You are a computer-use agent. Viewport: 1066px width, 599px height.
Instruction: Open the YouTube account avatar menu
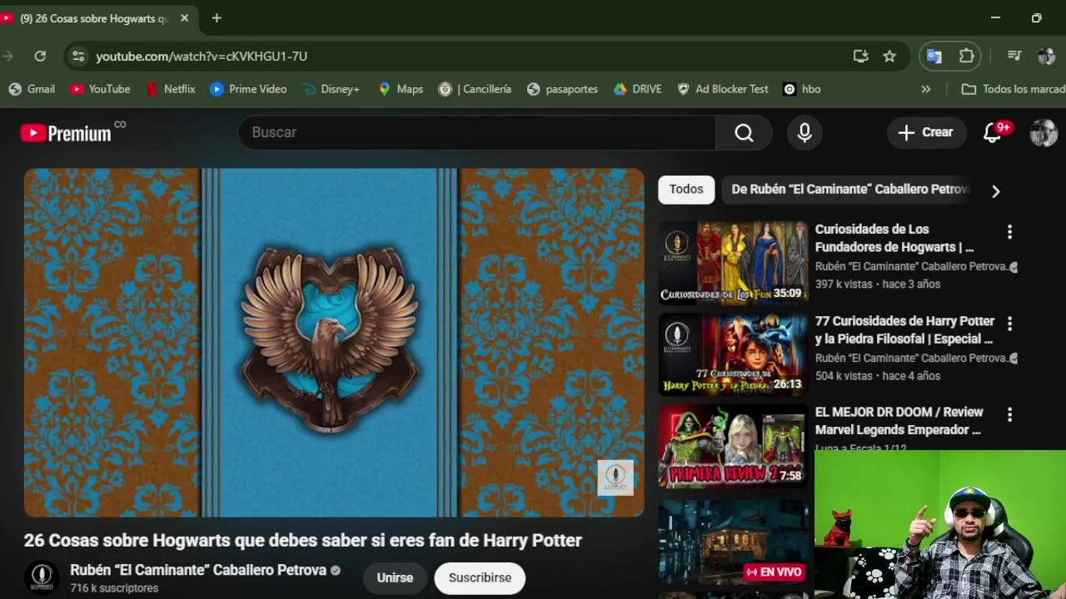click(x=1044, y=132)
